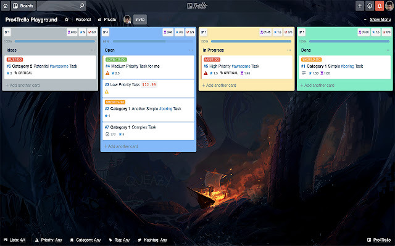Open card #7 Category 1 Complex Task
This screenshot has height=246, width=395.
pos(148,131)
